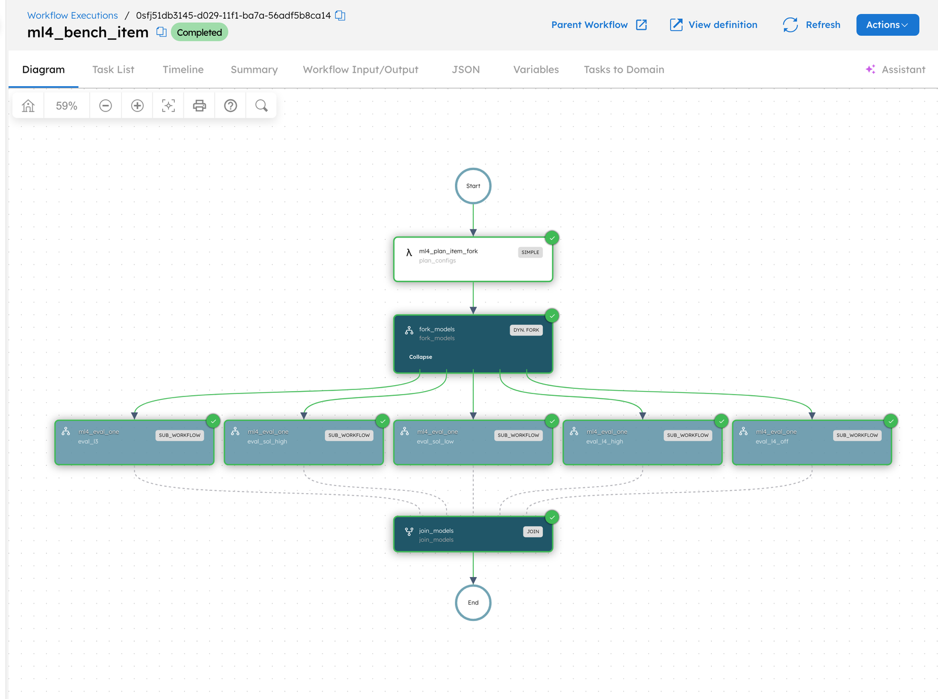Screen dimensions: 938x699
Task: Open the 59% zoom level selector
Action: click(x=67, y=106)
